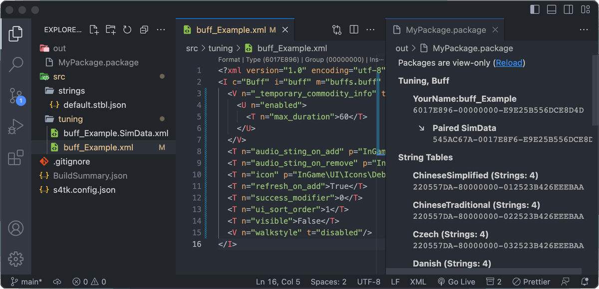Split the editor using the split icon
Screen dimensions: 599x289
tap(354, 29)
